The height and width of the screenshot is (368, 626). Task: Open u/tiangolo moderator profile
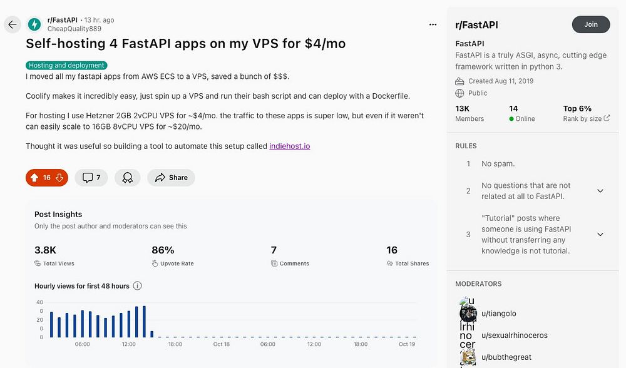499,314
